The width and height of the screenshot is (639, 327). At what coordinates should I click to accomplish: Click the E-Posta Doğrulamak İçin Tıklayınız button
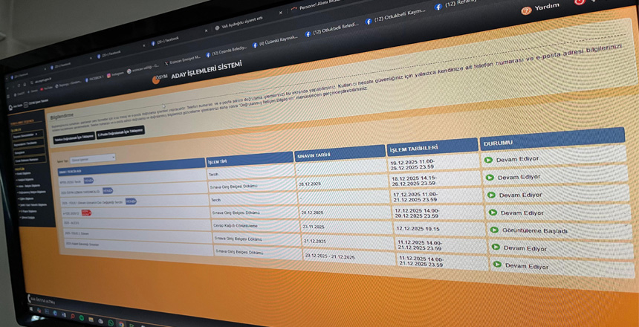coord(121,130)
